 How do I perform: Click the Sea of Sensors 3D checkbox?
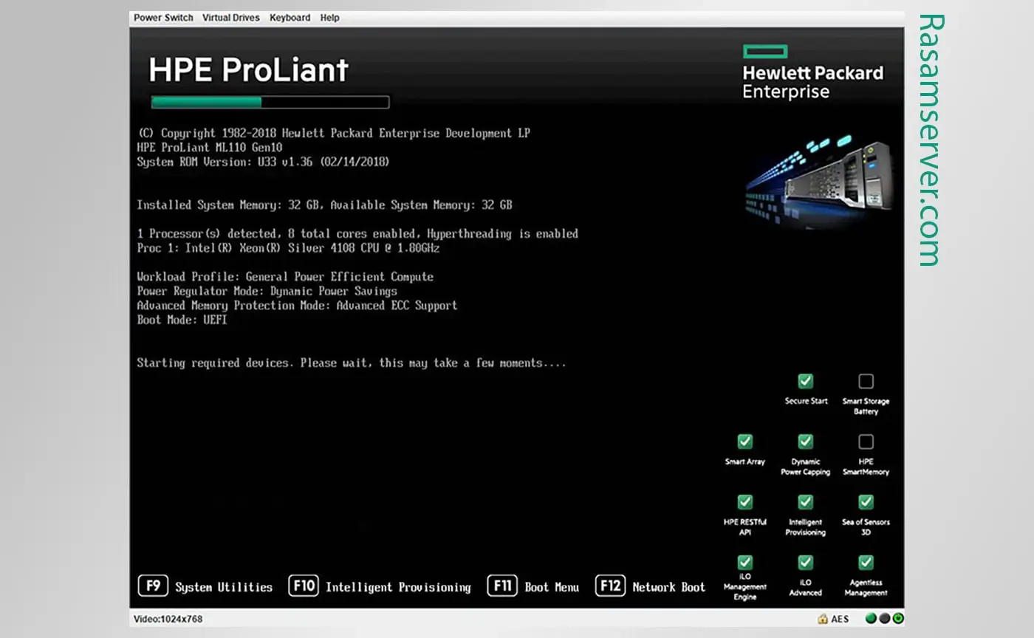click(x=866, y=502)
